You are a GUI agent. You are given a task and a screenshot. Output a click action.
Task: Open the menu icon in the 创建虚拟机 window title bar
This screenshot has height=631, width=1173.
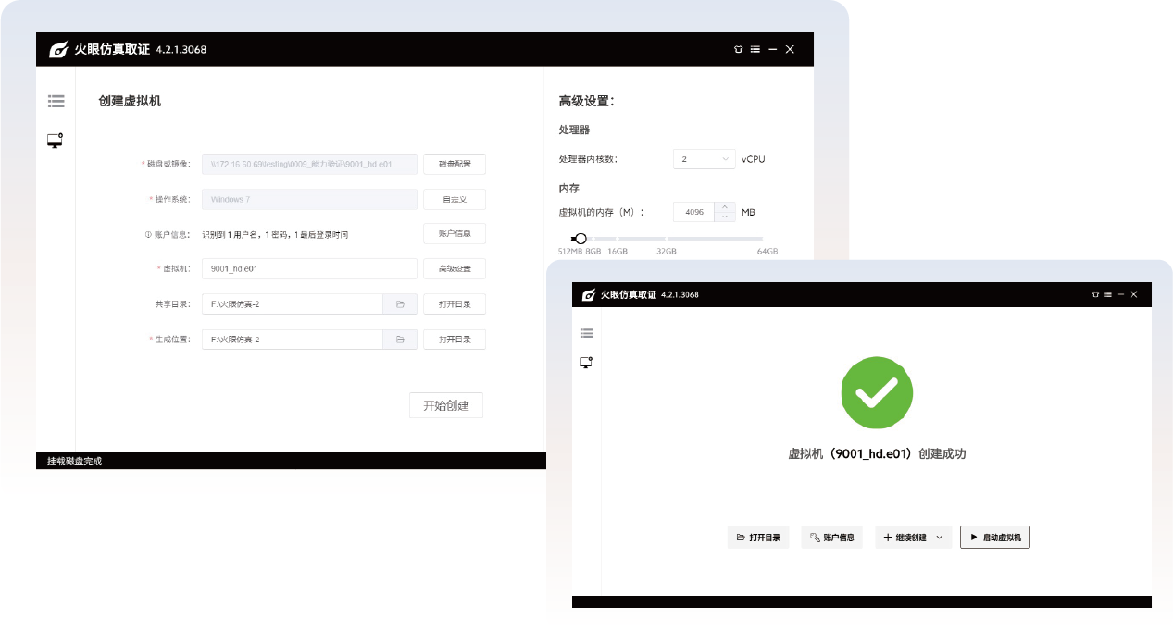(x=755, y=49)
